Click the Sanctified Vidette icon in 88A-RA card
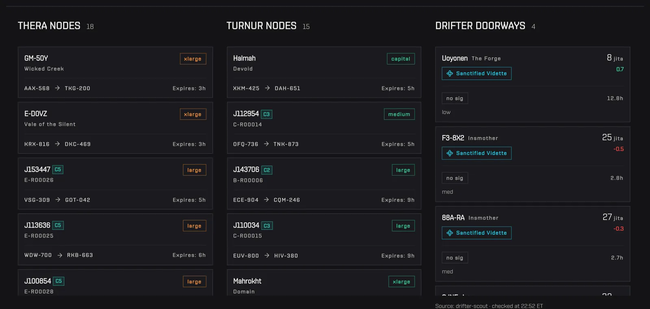 (x=450, y=233)
